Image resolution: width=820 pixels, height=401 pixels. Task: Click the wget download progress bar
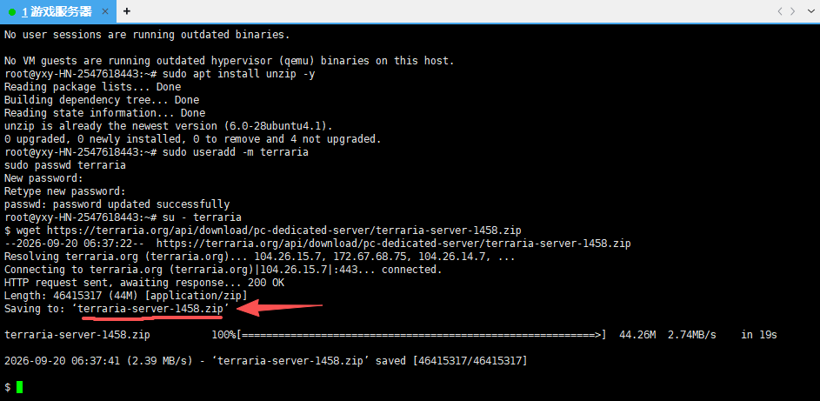click(422, 335)
